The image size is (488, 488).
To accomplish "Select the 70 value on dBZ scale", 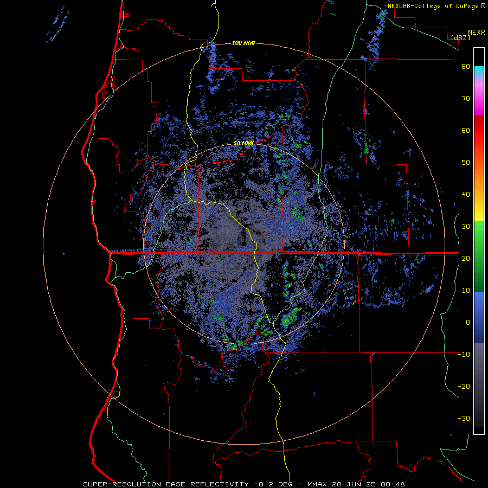I will coord(466,99).
